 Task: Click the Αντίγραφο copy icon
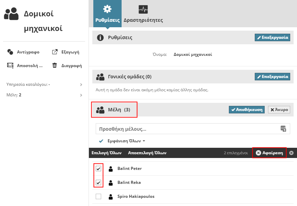pyautogui.click(x=10, y=52)
